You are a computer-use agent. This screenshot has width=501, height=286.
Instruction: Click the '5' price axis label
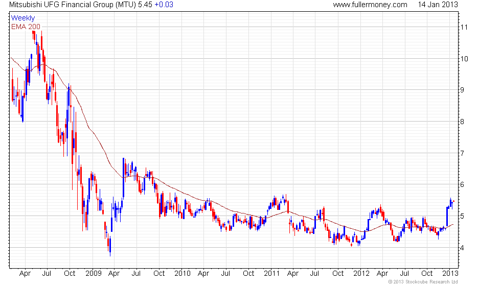462,216
